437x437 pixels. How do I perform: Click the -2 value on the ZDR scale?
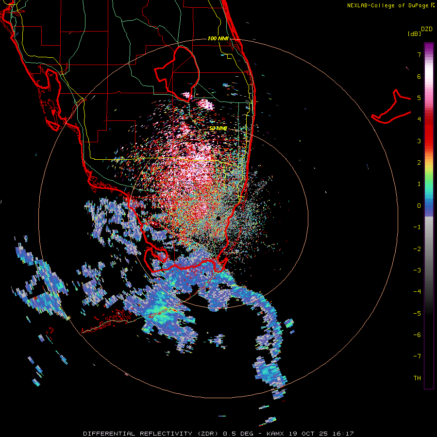pyautogui.click(x=417, y=249)
